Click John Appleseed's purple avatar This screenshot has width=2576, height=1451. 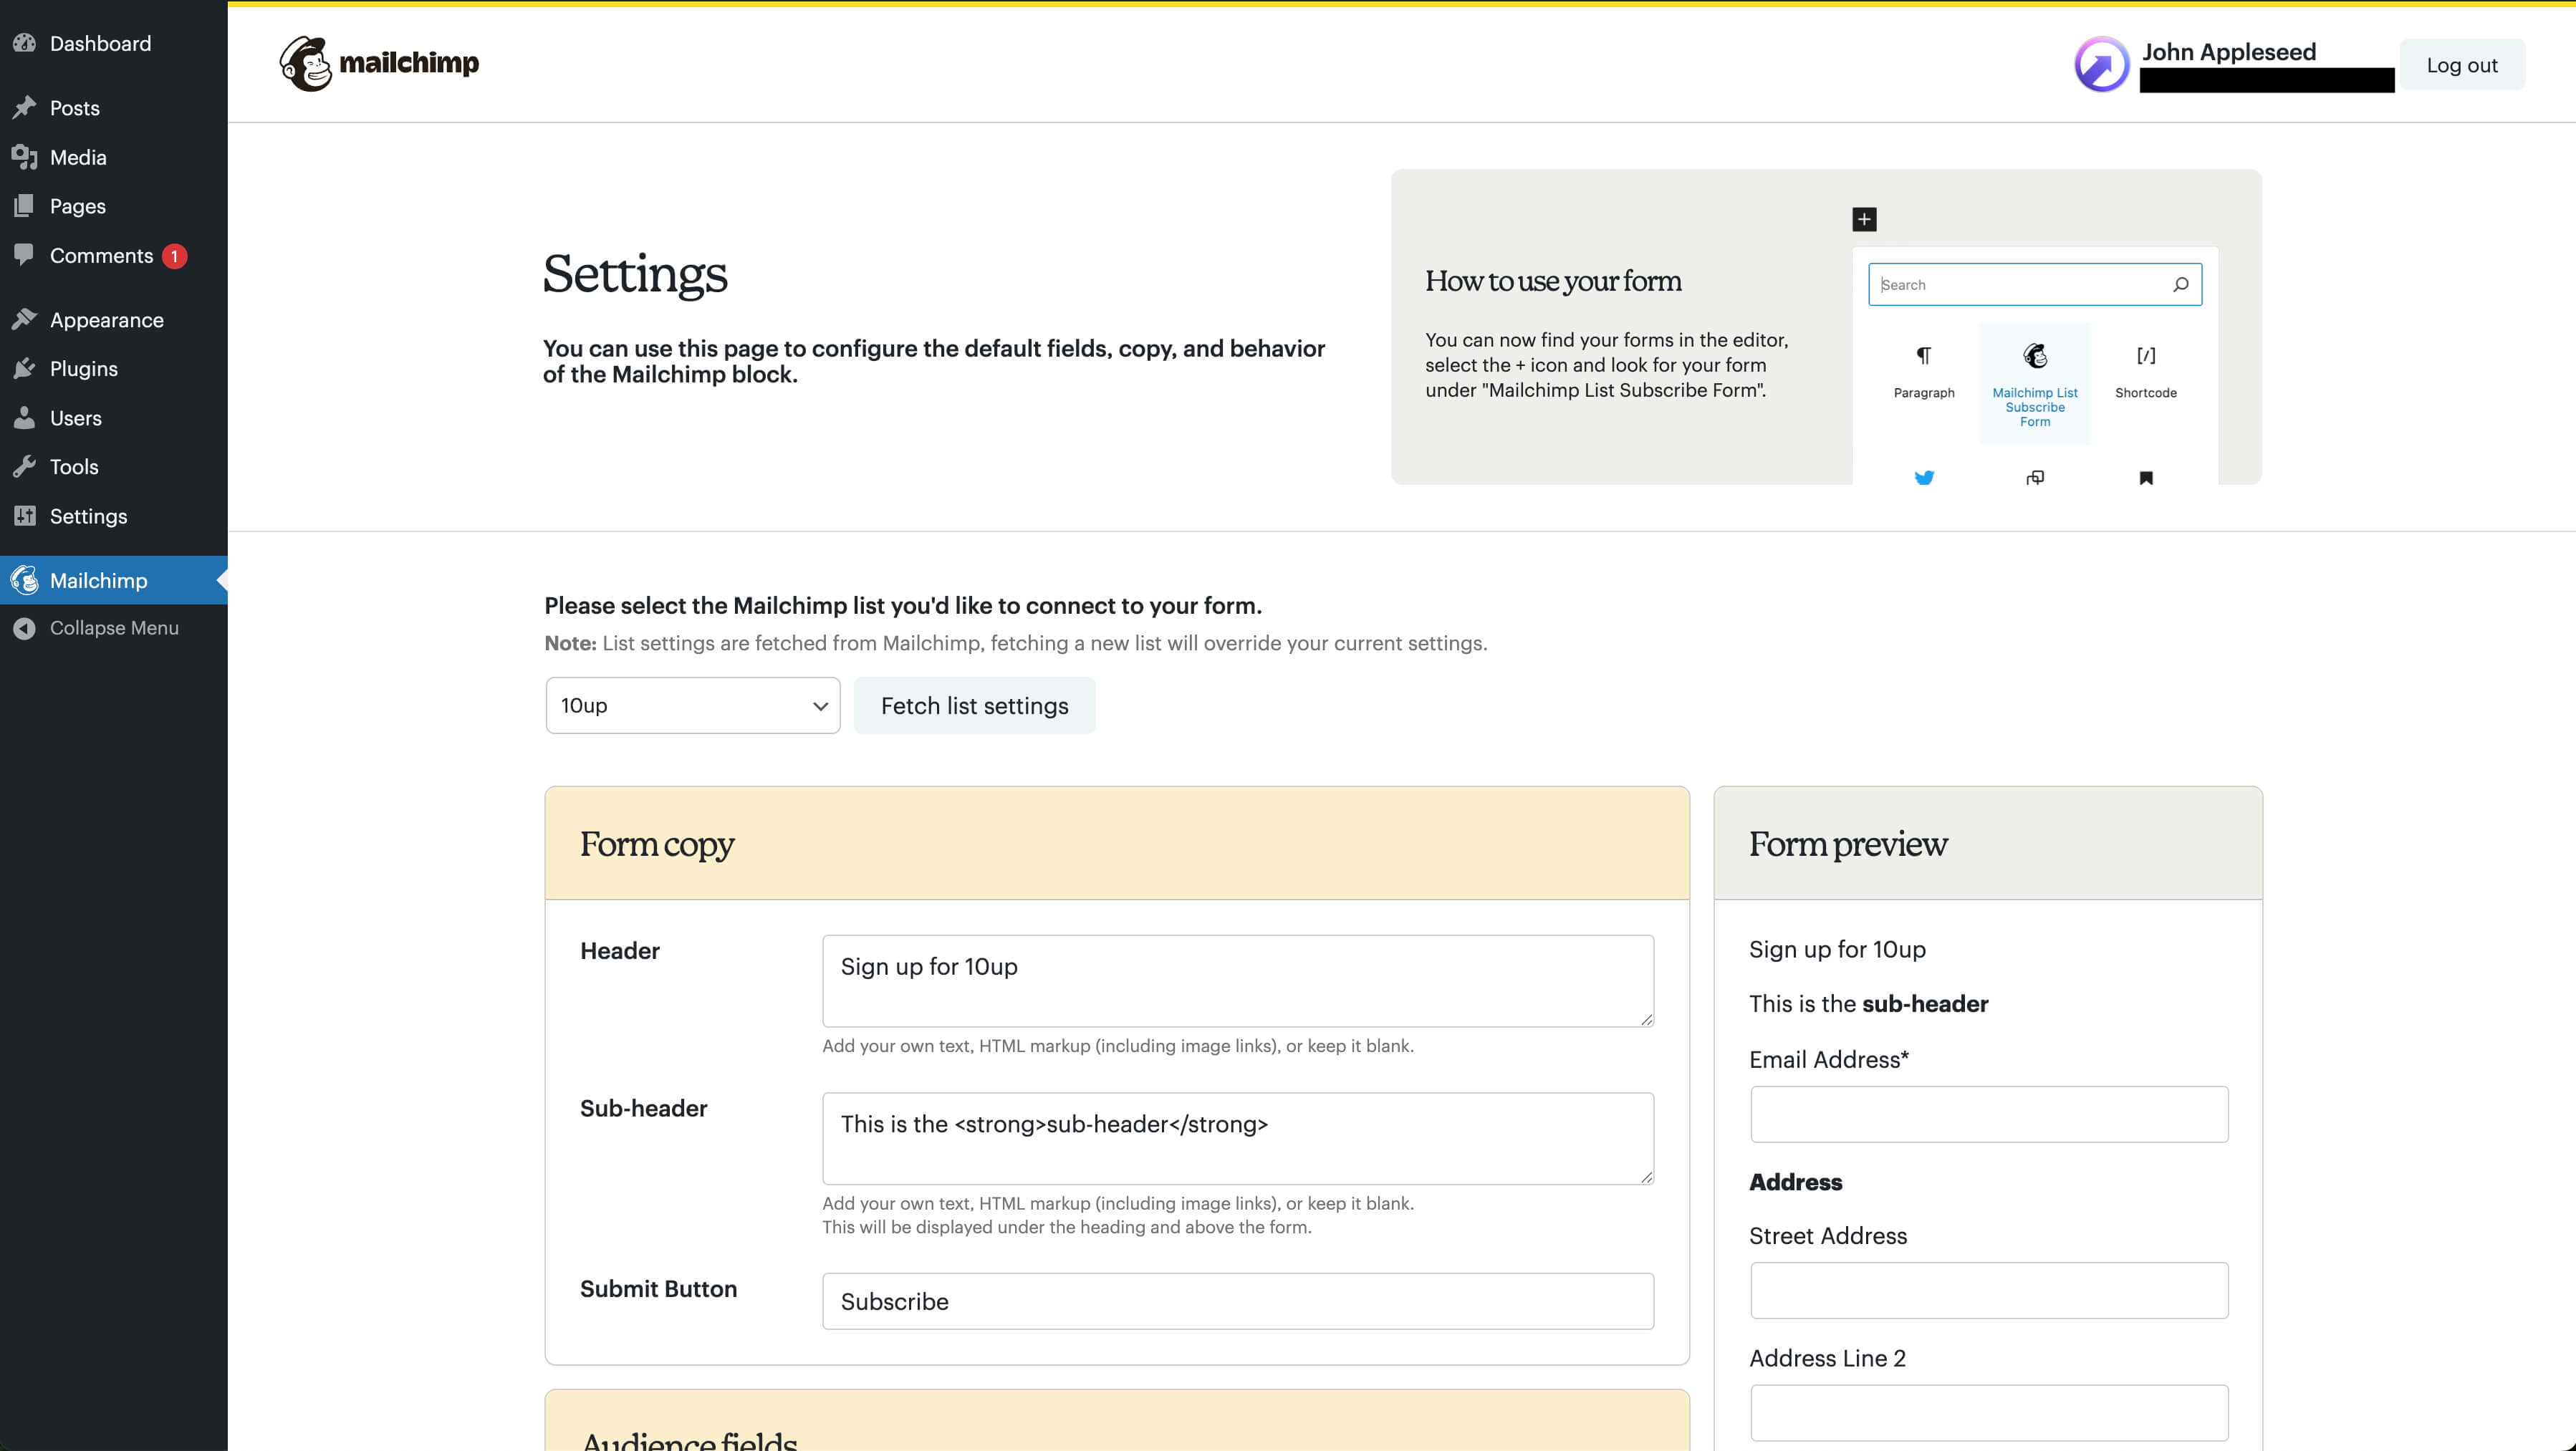pyautogui.click(x=2102, y=65)
